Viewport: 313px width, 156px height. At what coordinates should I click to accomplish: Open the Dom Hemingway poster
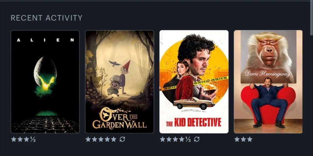pyautogui.click(x=268, y=81)
